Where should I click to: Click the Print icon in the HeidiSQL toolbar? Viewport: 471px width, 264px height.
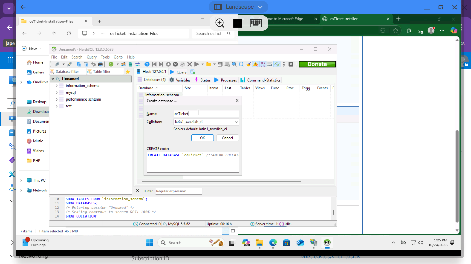click(x=100, y=64)
